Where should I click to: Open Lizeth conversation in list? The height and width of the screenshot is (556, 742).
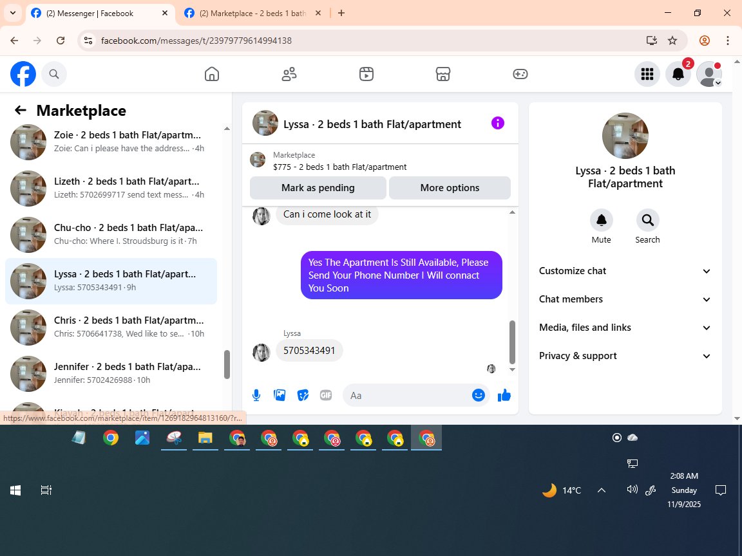pyautogui.click(x=111, y=188)
